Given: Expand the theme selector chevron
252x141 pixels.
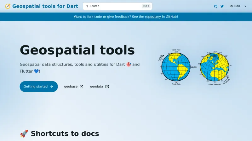Looking at the screenshot, I should click(x=245, y=6).
